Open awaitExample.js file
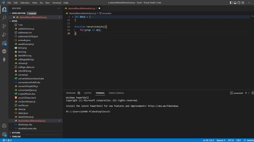Screen dimensions: 254x142 point(26,44)
